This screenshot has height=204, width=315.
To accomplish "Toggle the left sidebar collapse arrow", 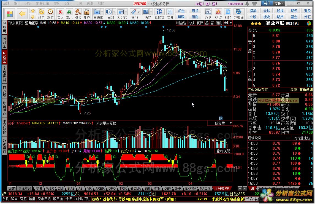I will pos(4,23).
